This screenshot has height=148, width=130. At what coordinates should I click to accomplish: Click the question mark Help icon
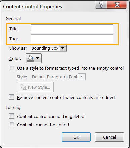pyautogui.click(x=101, y=5)
